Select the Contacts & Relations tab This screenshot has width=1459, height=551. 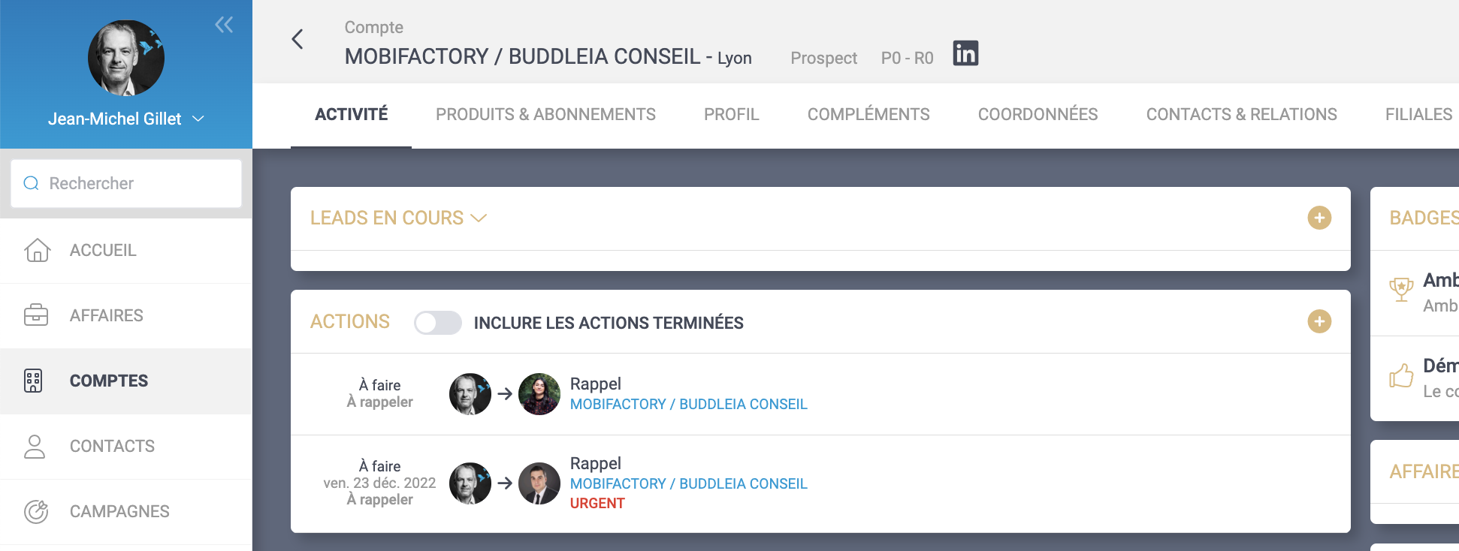click(x=1241, y=114)
